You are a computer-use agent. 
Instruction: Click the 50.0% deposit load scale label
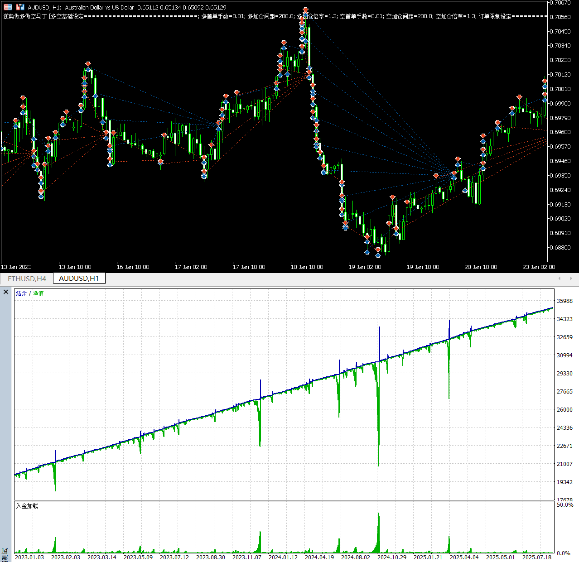[x=565, y=504]
